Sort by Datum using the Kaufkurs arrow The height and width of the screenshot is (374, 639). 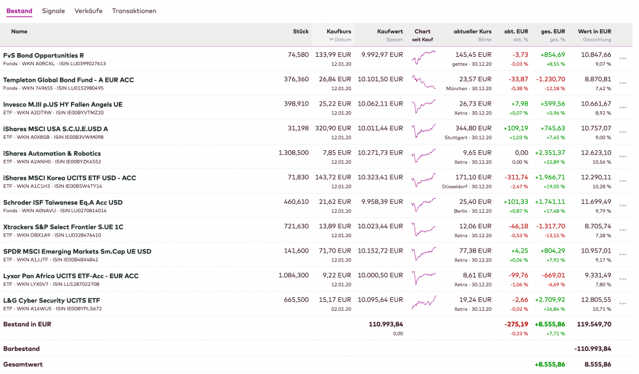[x=332, y=40]
